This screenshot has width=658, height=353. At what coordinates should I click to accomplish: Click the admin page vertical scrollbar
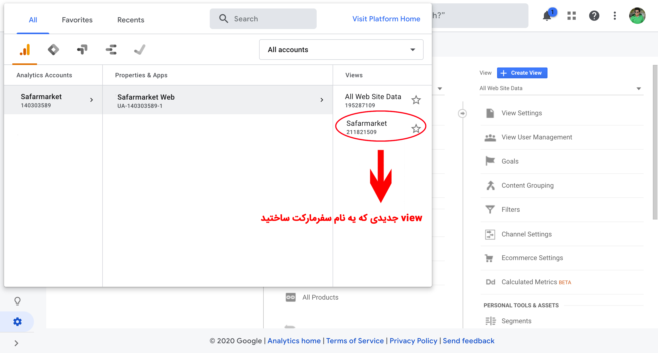coord(655,142)
